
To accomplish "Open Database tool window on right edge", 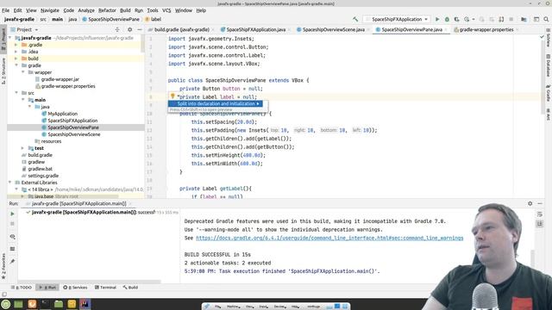I will click(549, 65).
